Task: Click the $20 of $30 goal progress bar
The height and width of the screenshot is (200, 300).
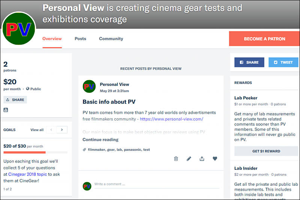Action: 35,152
